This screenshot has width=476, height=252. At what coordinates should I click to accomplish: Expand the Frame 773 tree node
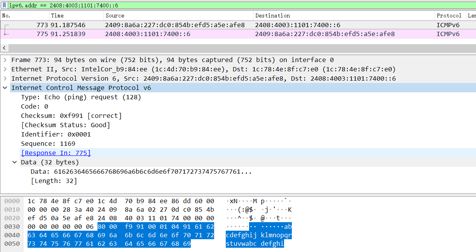5,60
